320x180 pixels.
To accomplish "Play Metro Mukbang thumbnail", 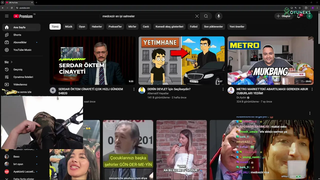I will (x=270, y=60).
